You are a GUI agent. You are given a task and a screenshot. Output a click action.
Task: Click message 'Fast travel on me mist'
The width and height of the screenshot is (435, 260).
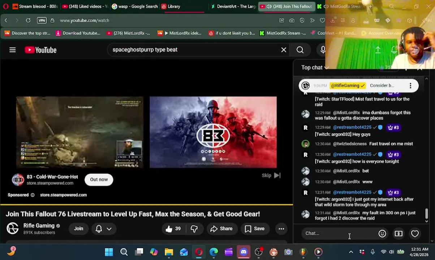(391, 144)
